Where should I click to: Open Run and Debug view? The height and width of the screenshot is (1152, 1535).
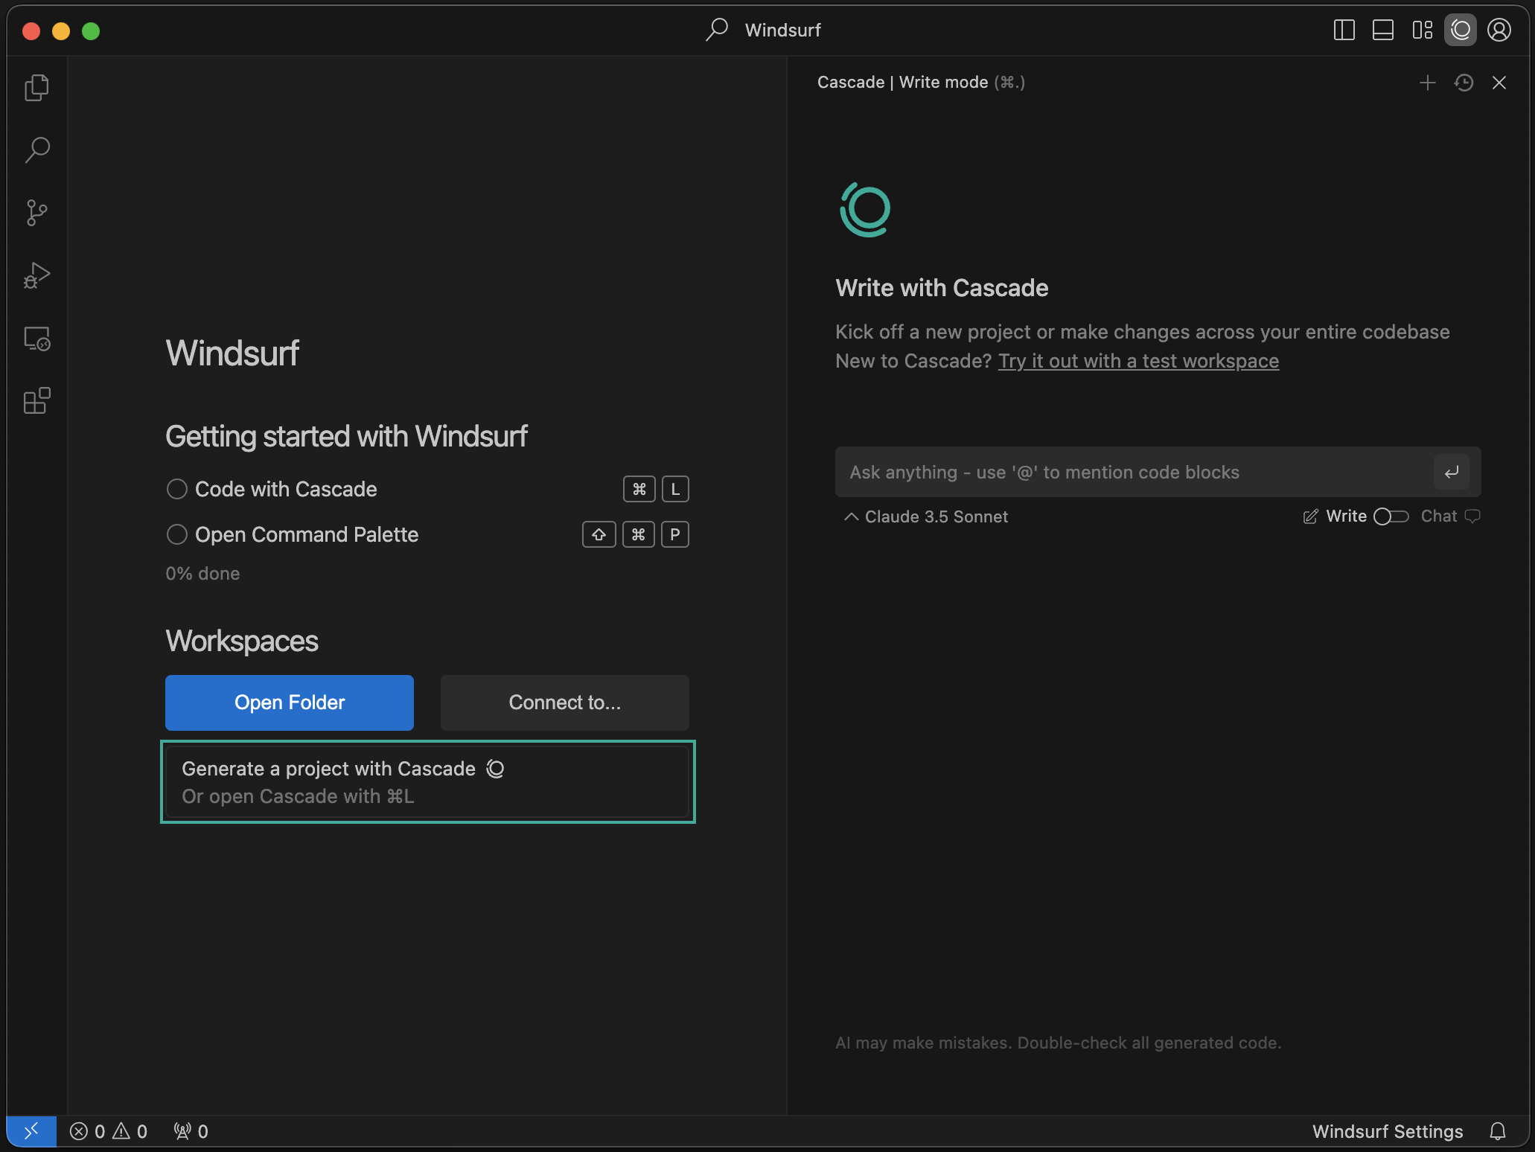tap(36, 275)
